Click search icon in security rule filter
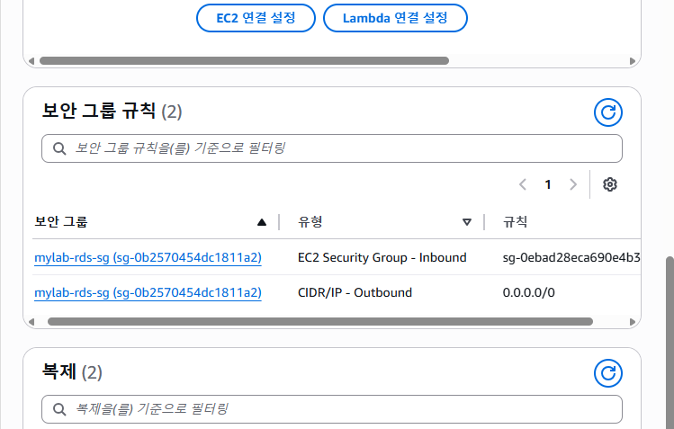The height and width of the screenshot is (429, 674). pos(59,148)
